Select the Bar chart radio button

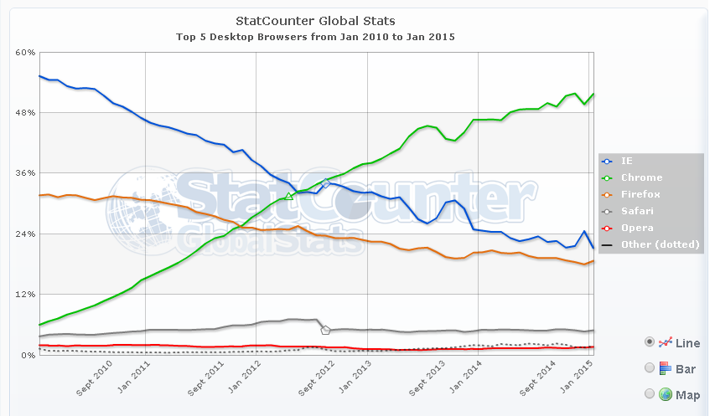650,368
